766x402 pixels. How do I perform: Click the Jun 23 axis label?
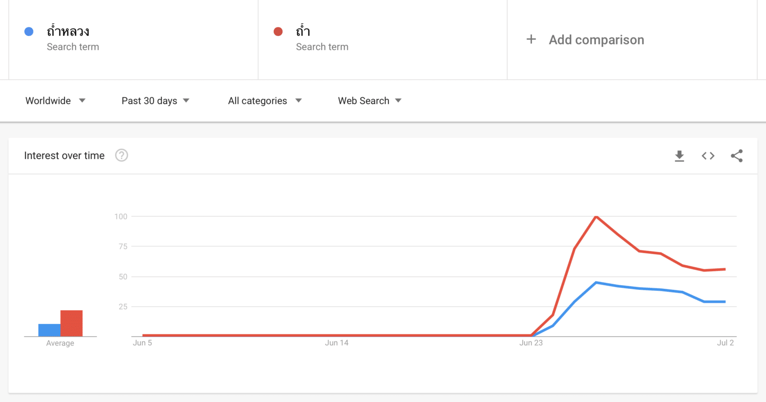531,343
